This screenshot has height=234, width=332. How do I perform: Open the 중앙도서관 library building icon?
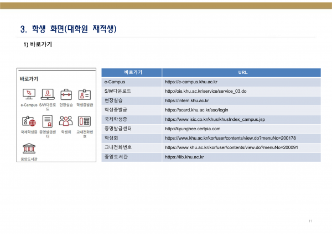29,148
